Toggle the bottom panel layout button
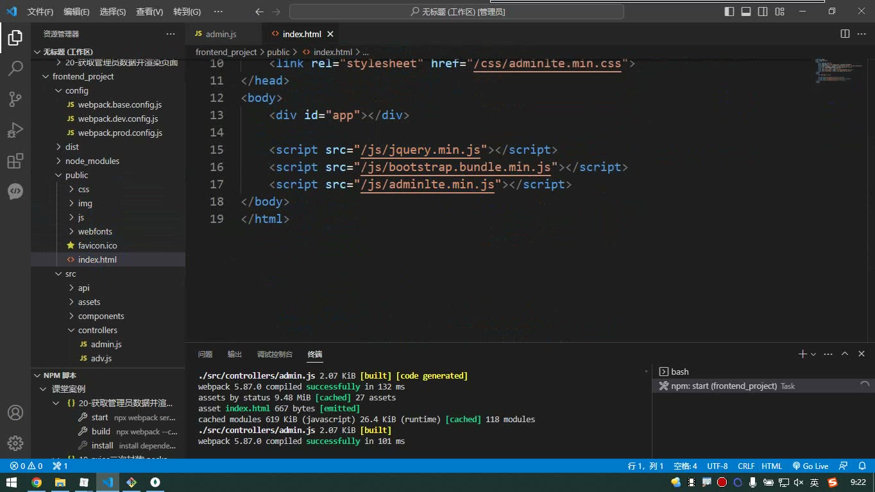The height and width of the screenshot is (492, 875). click(x=746, y=12)
